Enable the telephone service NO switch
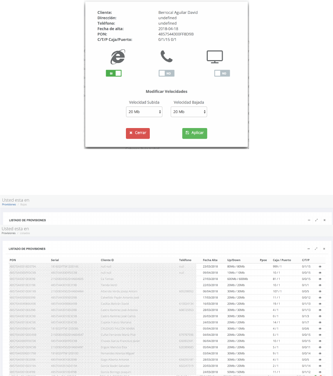 [x=166, y=73]
